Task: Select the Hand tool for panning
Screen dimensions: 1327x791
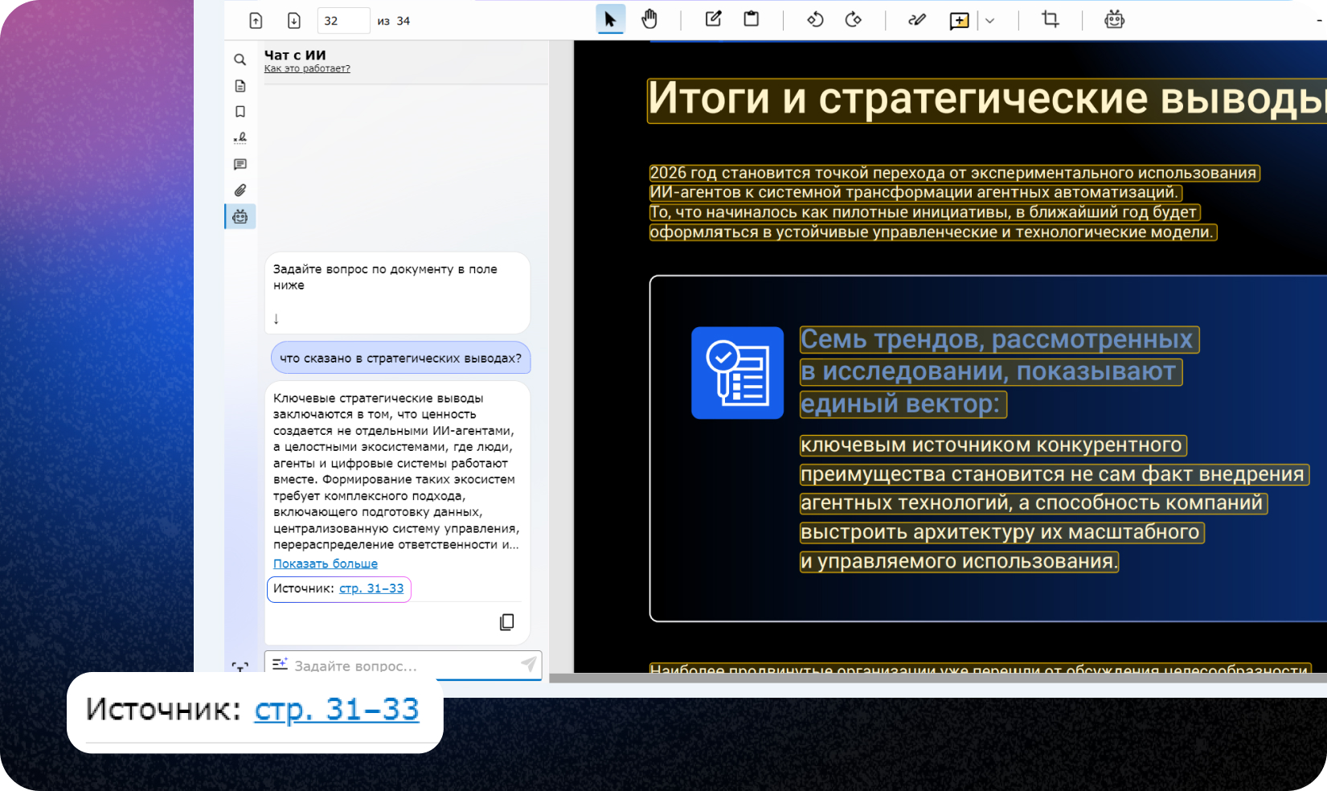Action: (x=649, y=18)
